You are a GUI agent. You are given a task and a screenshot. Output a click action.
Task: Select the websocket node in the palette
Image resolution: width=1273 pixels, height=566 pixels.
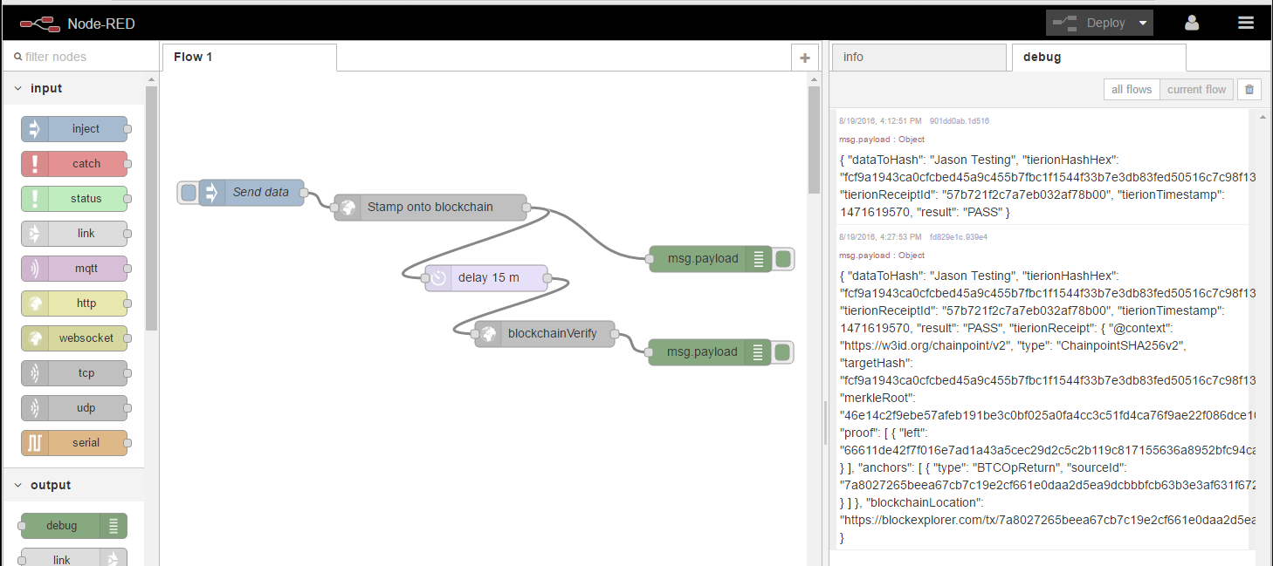tap(74, 338)
